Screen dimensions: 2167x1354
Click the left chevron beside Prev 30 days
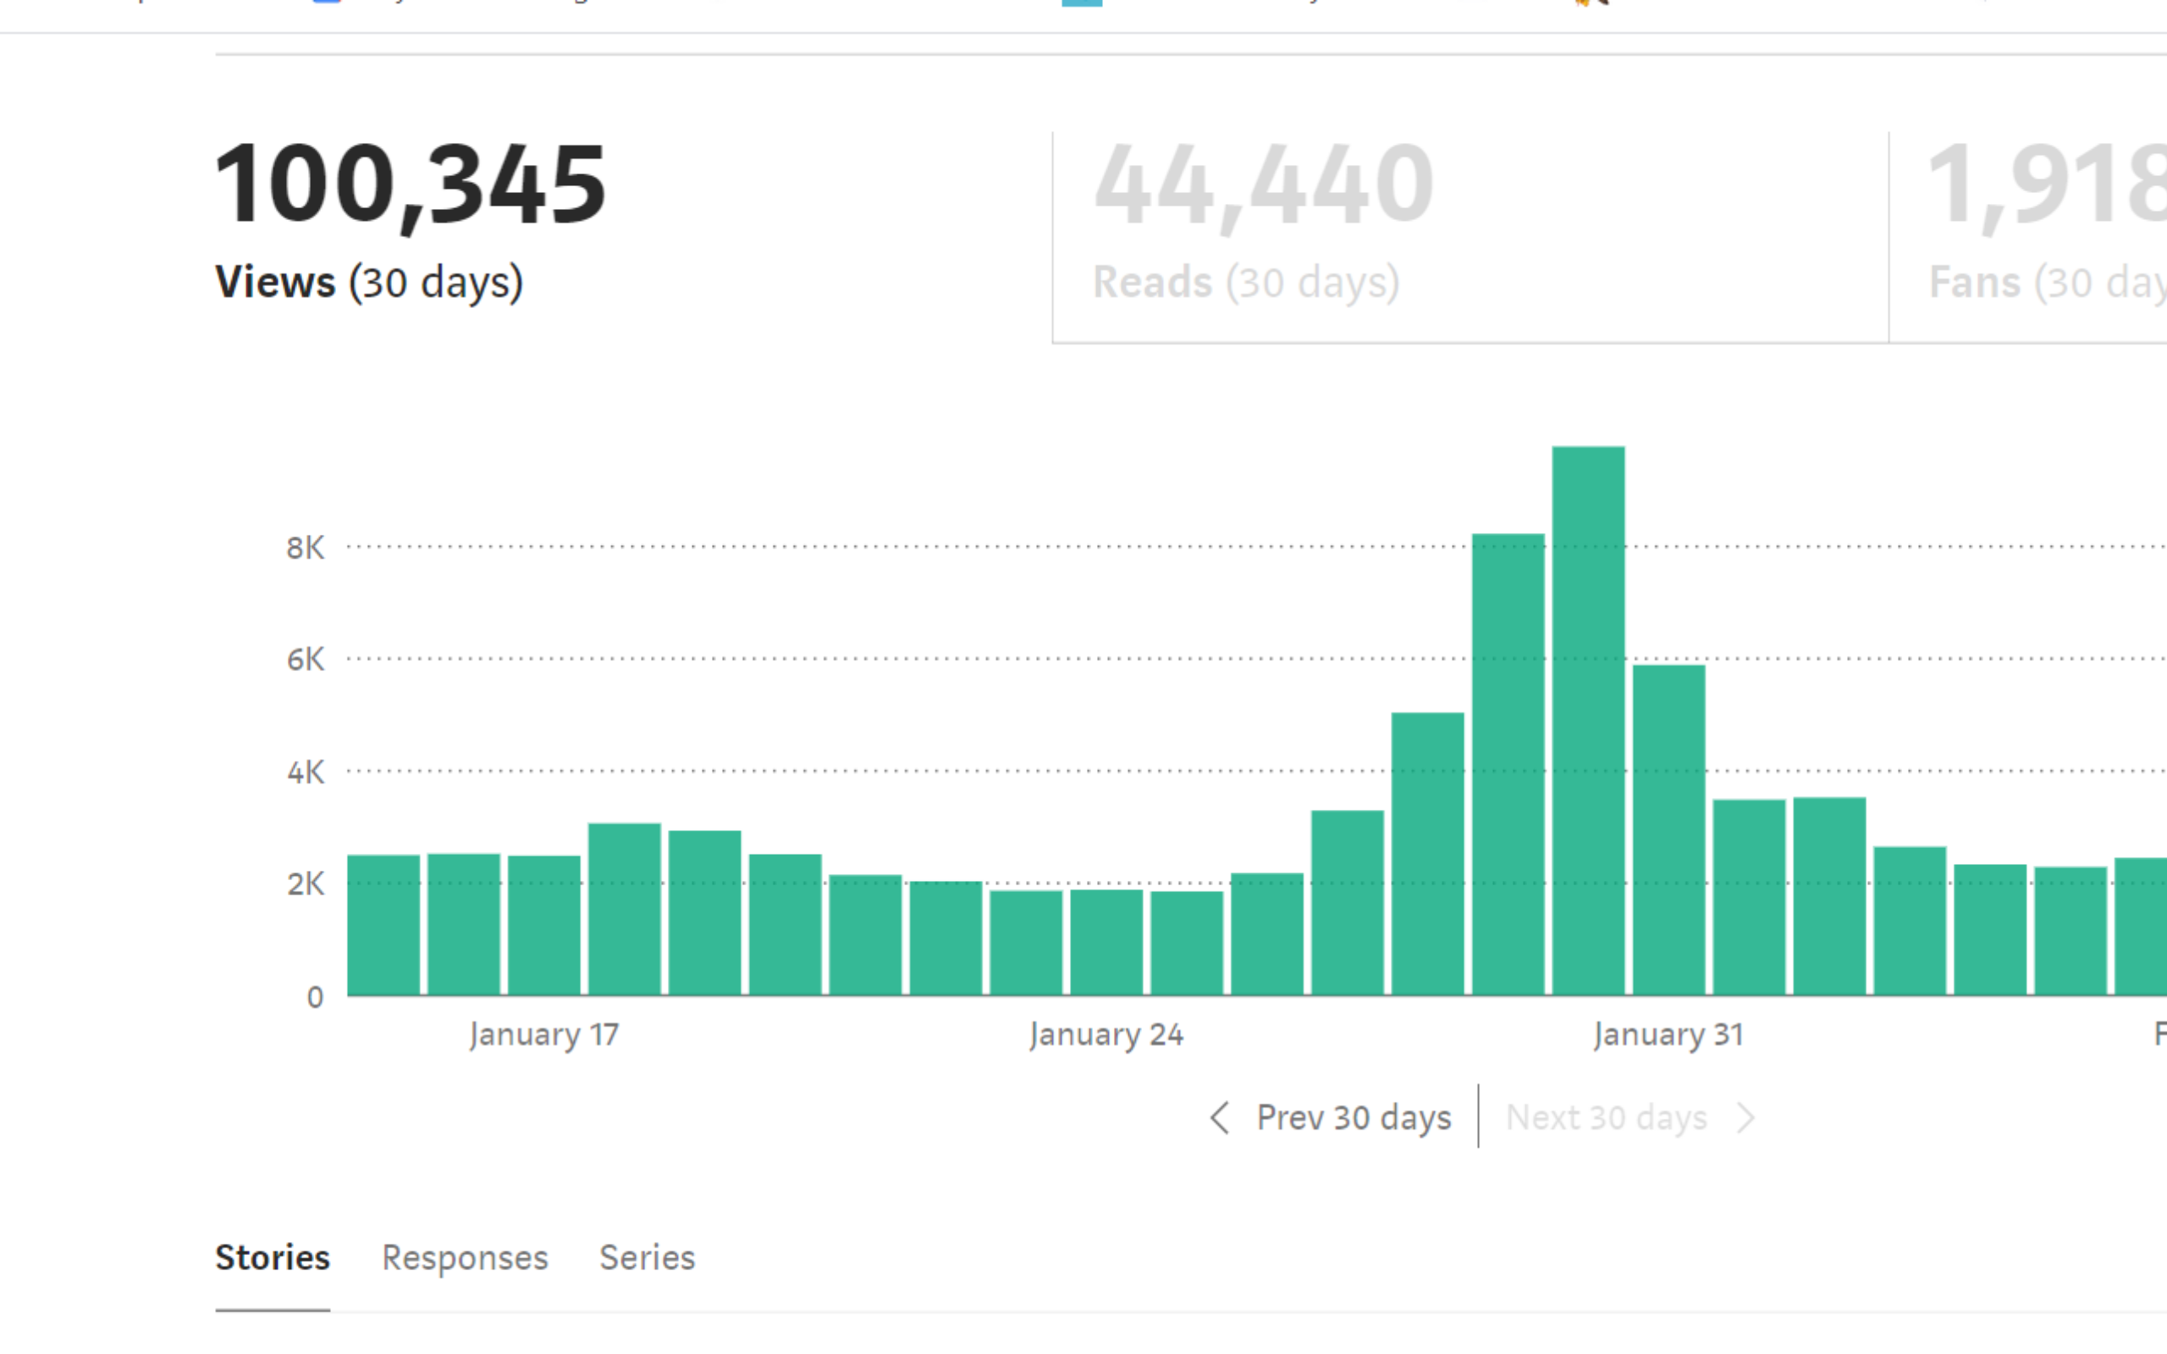1219,1118
